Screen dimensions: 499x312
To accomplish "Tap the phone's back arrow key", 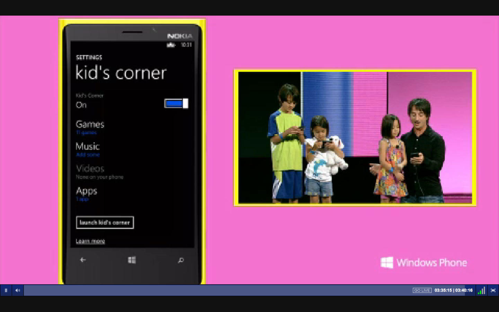I will tap(83, 260).
